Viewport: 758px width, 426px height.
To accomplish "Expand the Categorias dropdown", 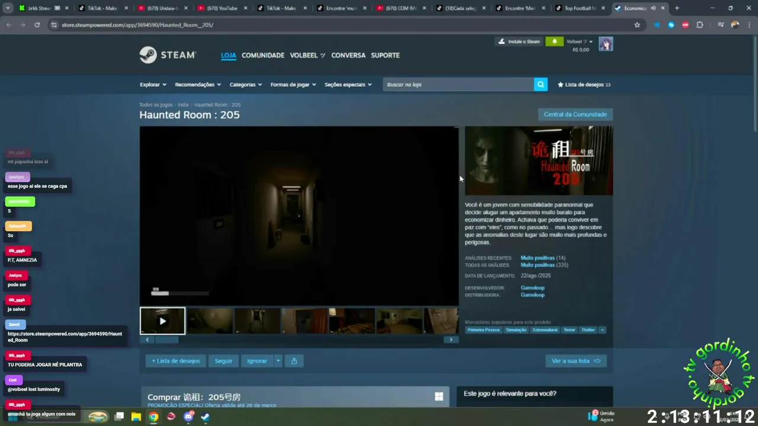I will (246, 85).
